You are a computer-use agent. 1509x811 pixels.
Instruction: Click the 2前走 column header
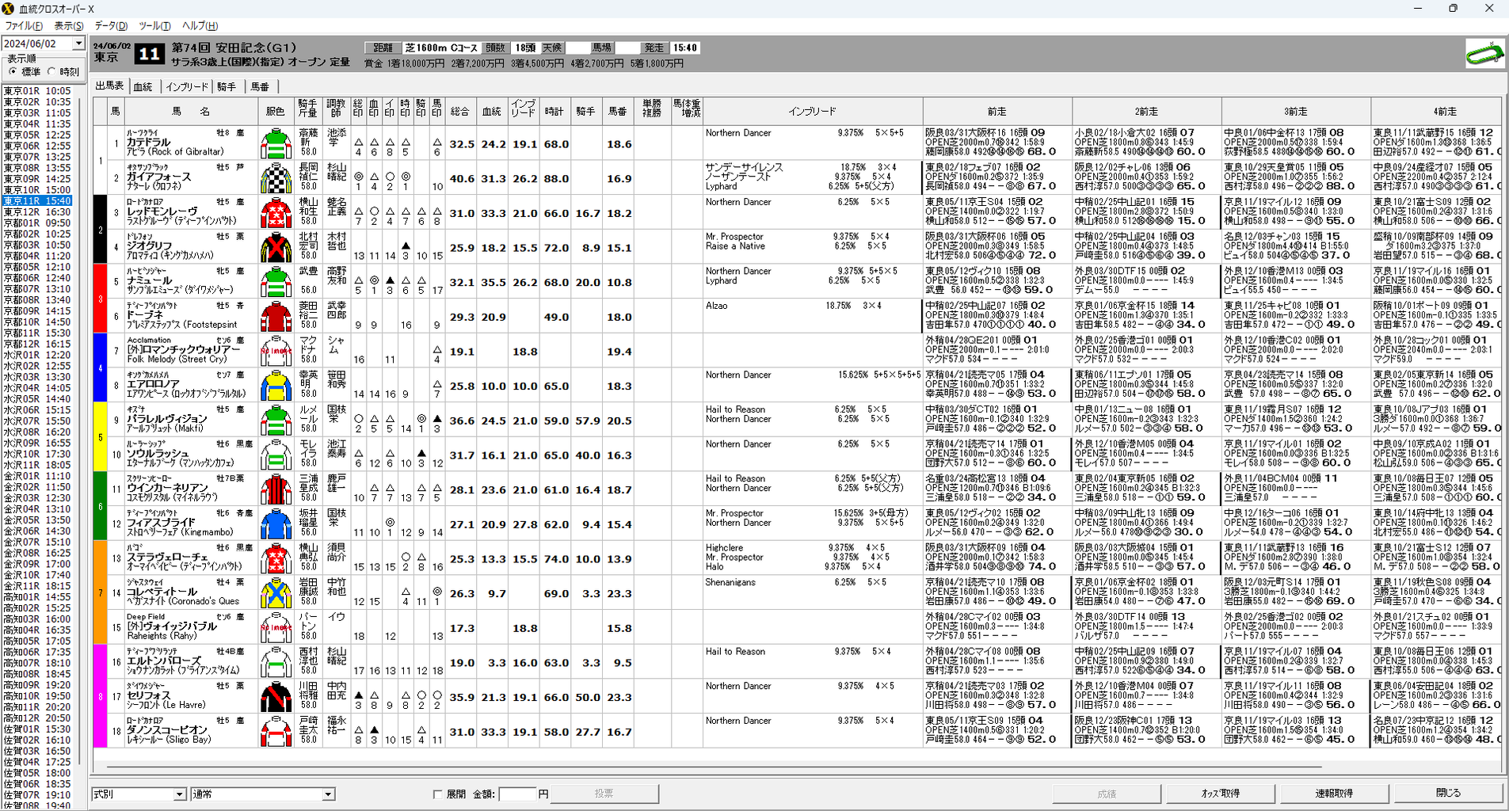tap(1146, 112)
